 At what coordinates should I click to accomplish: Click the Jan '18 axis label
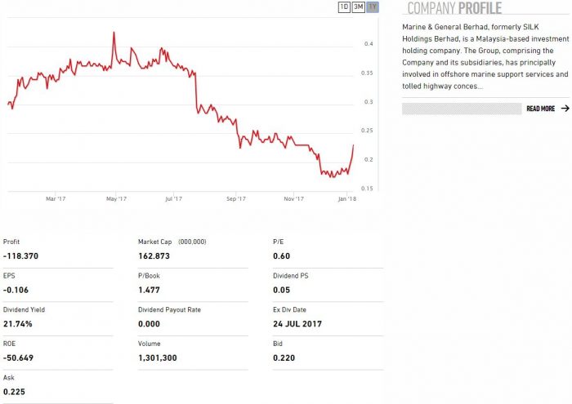(348, 198)
